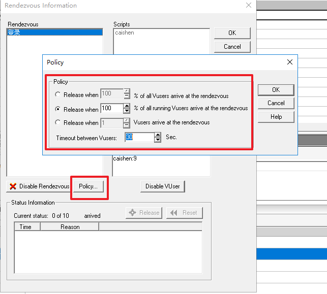Viewport: 327px width, 294px height.
Task: Click the Reset rewind icon
Action: pyautogui.click(x=173, y=213)
